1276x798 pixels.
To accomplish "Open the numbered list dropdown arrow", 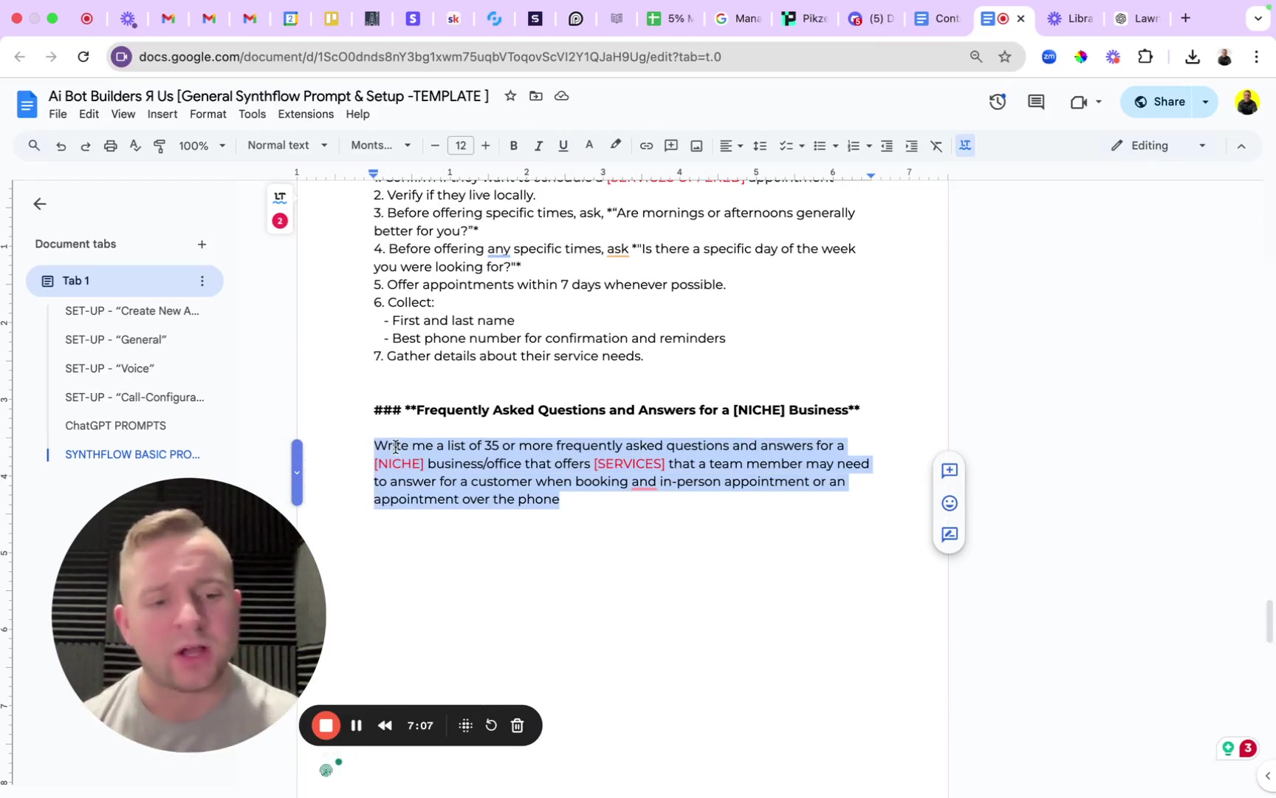I will pos(869,146).
